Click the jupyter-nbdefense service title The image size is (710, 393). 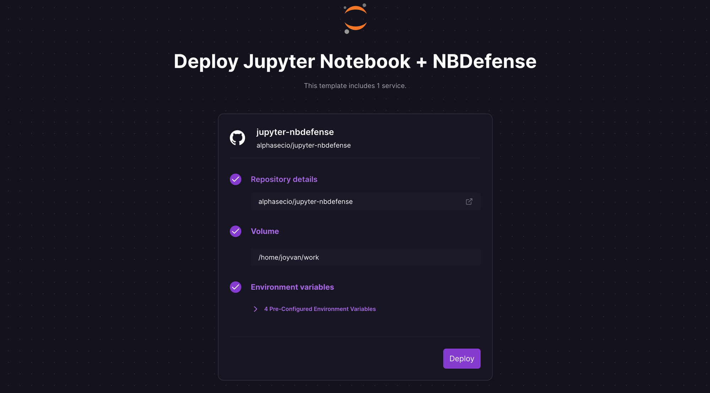point(295,132)
